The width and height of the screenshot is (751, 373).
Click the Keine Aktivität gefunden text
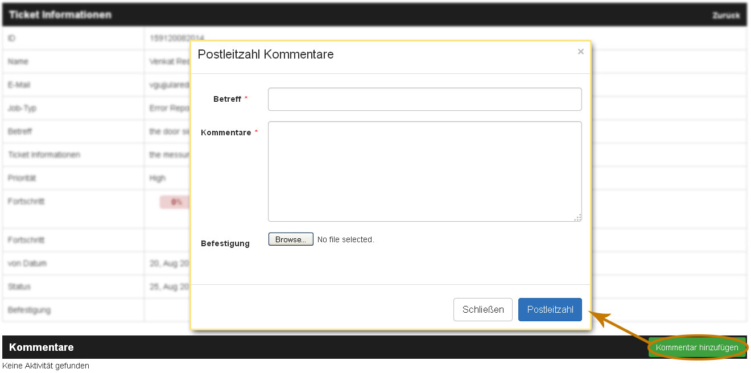(46, 366)
